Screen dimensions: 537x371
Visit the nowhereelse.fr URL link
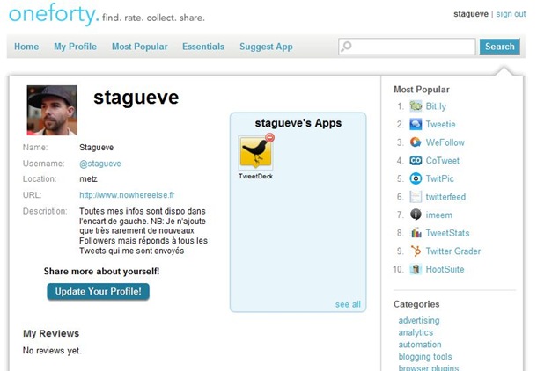(x=127, y=195)
